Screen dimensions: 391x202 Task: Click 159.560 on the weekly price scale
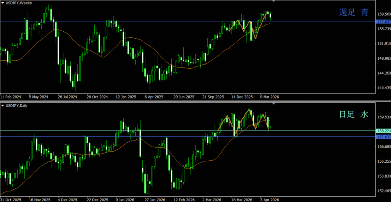[x=383, y=14]
